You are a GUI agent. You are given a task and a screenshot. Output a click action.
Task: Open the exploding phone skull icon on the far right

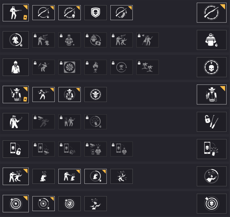pyautogui.click(x=212, y=149)
